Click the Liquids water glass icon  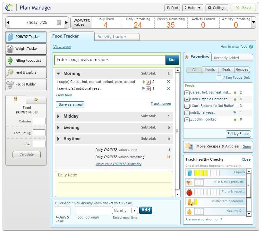click(x=190, y=173)
